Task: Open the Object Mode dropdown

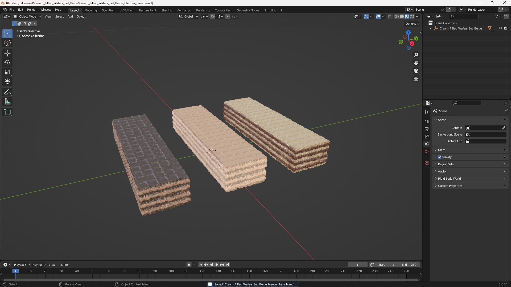Action: coord(27,16)
